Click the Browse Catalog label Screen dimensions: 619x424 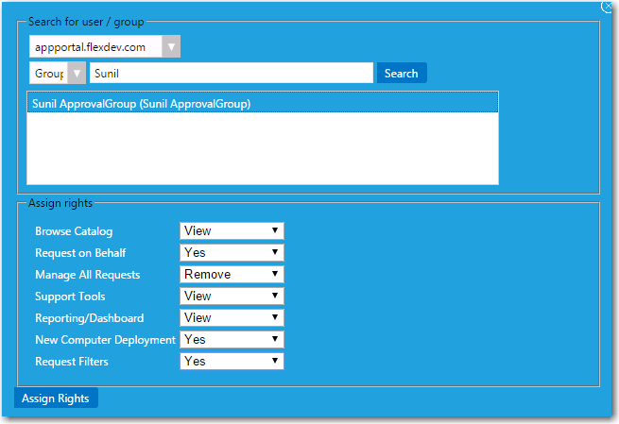tap(74, 230)
